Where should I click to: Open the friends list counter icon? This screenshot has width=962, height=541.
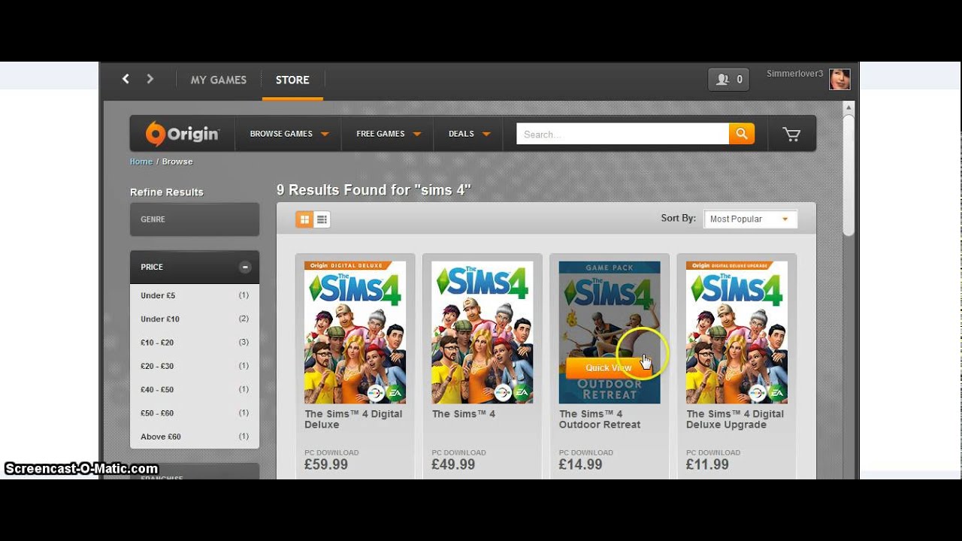(x=728, y=80)
